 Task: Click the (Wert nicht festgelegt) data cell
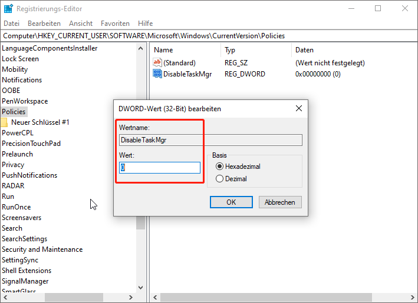[330, 63]
